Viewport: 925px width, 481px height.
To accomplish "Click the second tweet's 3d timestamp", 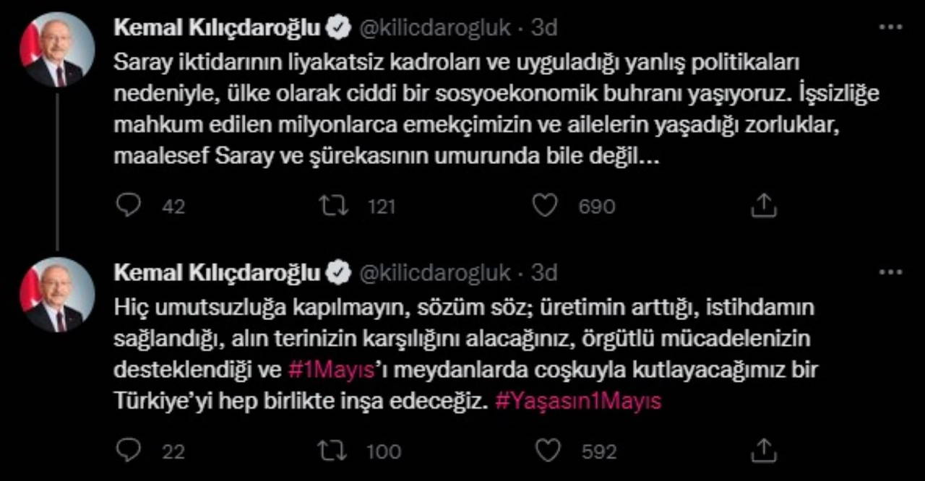I will (x=543, y=272).
